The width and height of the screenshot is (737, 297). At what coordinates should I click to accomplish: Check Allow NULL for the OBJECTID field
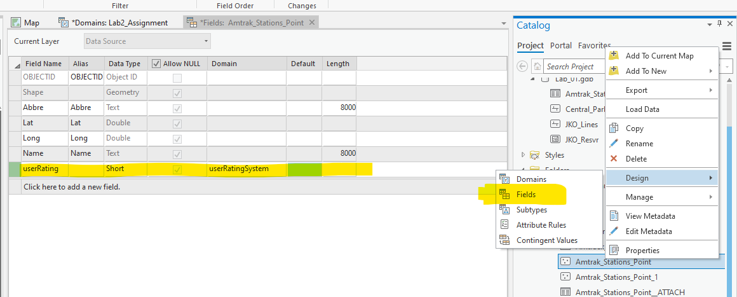[x=177, y=78]
